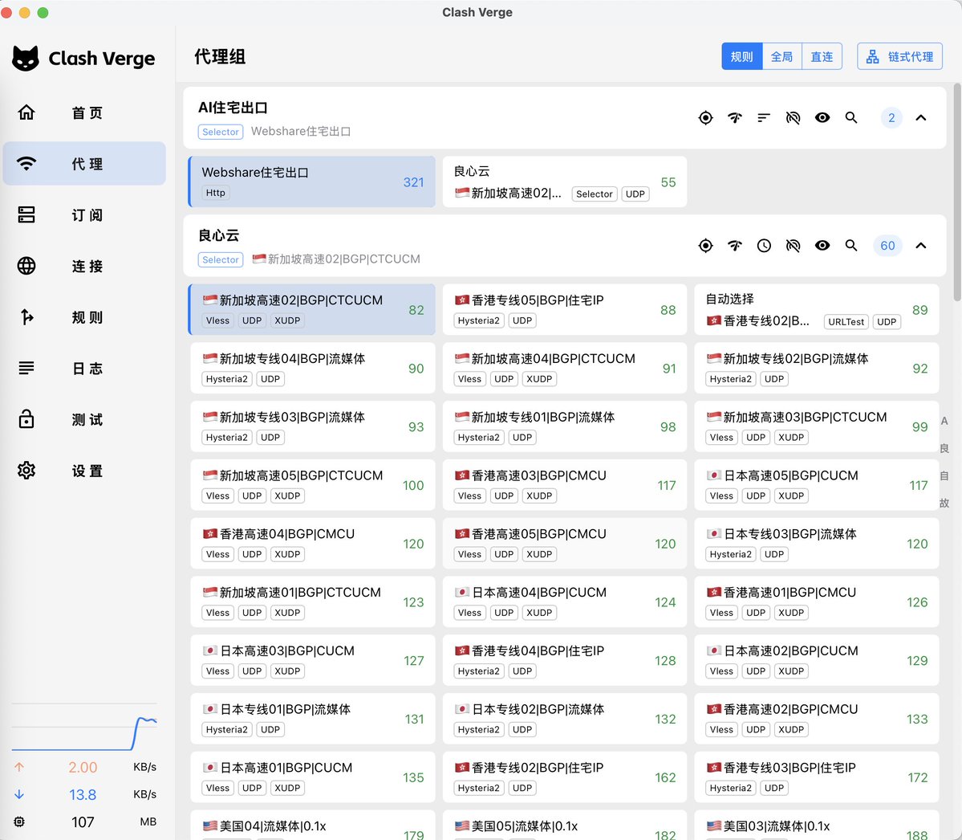
Task: Select the 自动选择 URLTest node
Action: coord(817,309)
